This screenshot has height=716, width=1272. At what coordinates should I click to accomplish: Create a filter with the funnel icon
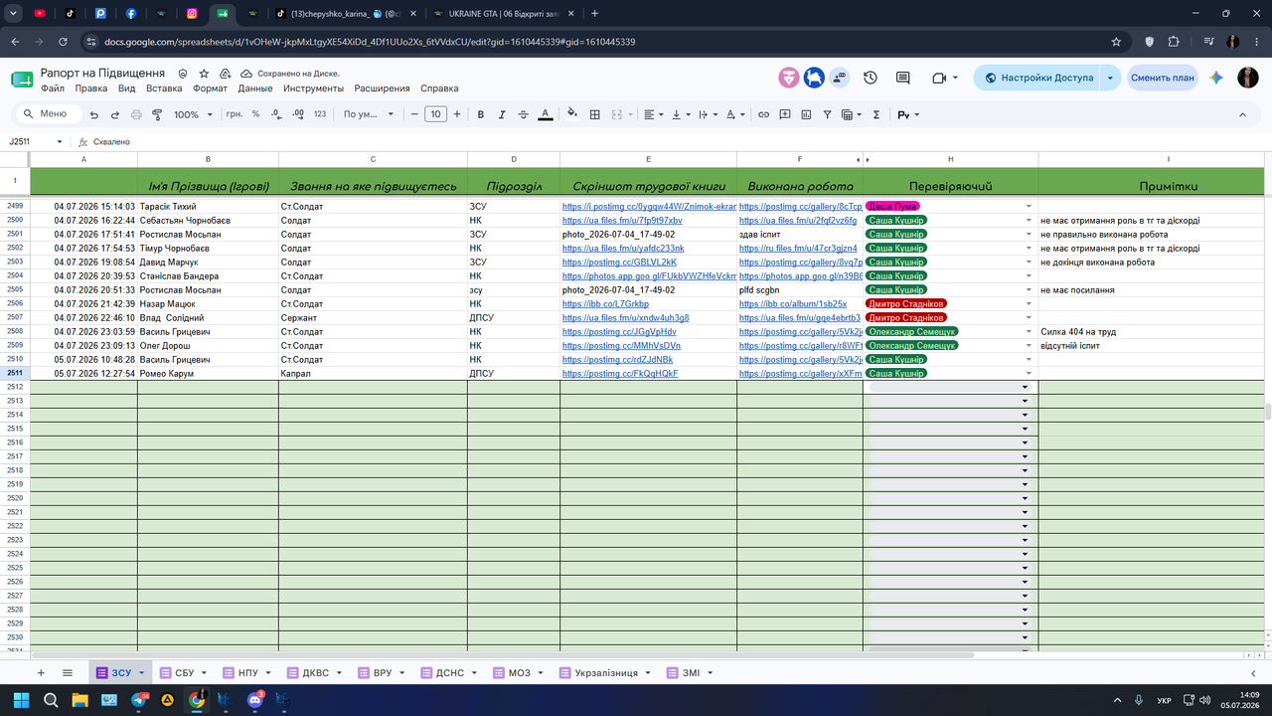pyautogui.click(x=827, y=114)
